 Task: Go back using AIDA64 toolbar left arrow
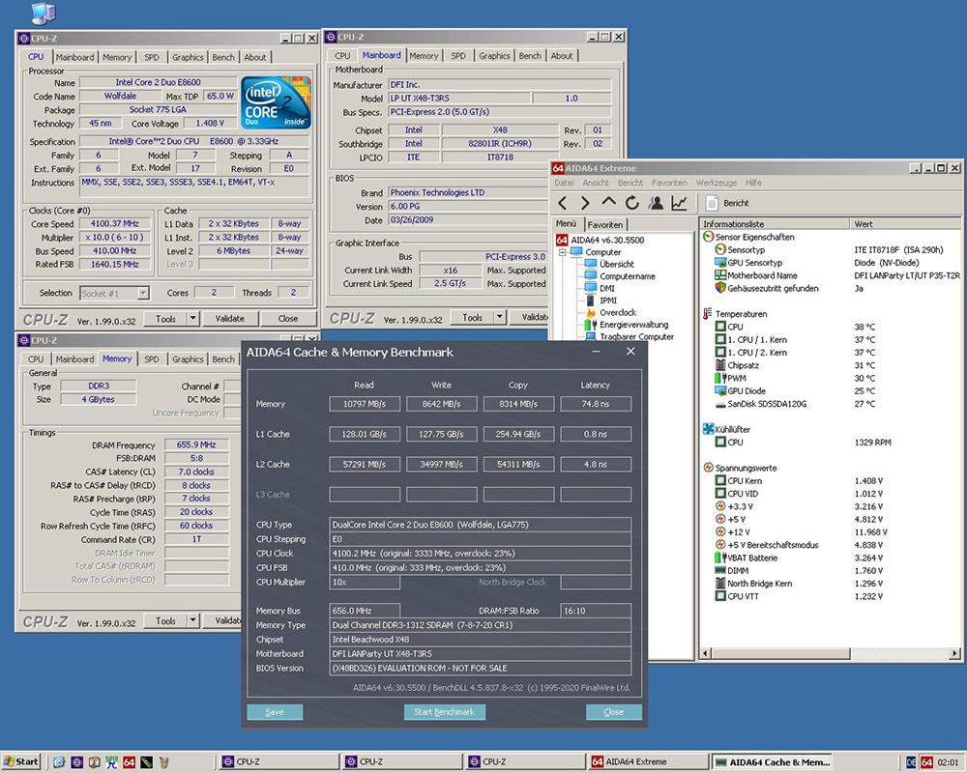563,203
